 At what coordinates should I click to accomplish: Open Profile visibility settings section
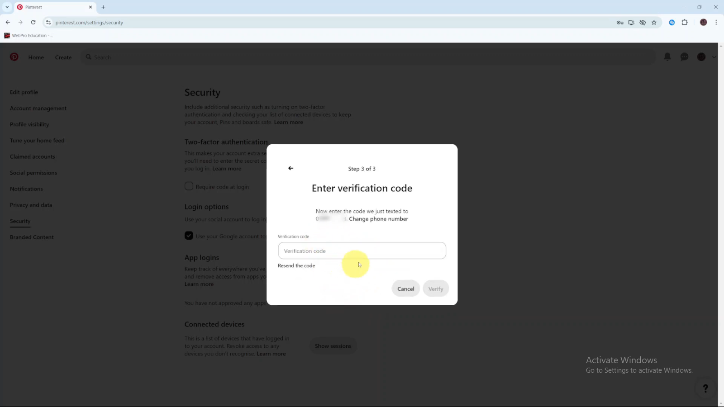click(29, 124)
